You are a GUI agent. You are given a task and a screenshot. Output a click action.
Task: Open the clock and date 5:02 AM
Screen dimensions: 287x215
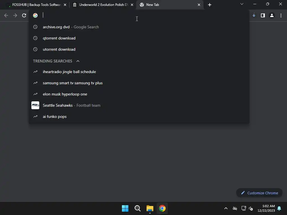point(266,208)
